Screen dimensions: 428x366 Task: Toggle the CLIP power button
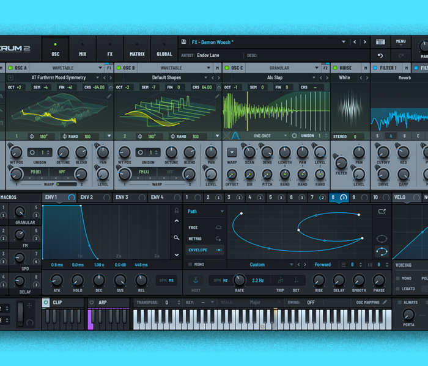pyautogui.click(x=46, y=303)
